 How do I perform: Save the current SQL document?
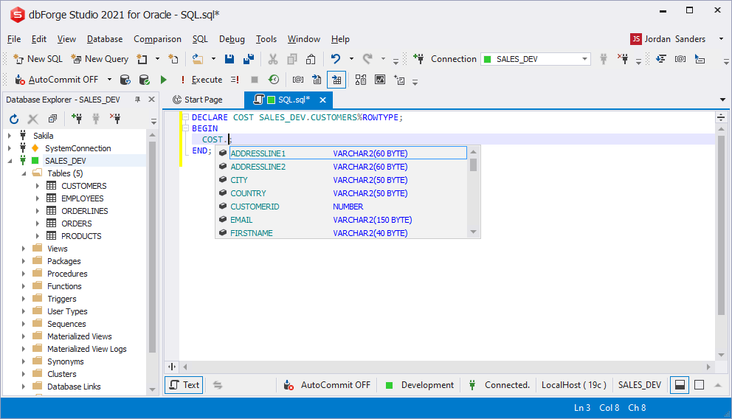click(229, 59)
